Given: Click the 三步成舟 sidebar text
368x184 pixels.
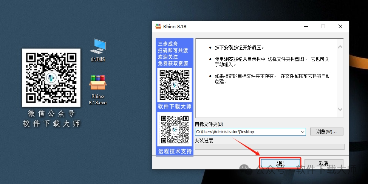Looking at the screenshot, I should [x=168, y=44].
